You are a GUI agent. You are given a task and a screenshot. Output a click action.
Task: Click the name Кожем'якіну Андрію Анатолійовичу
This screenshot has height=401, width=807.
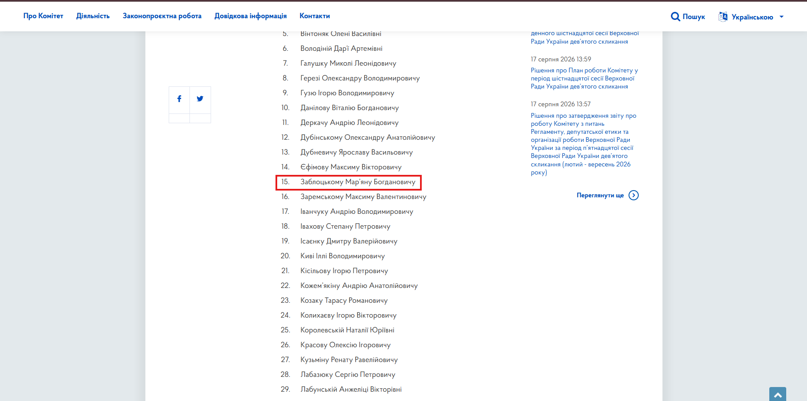click(359, 285)
